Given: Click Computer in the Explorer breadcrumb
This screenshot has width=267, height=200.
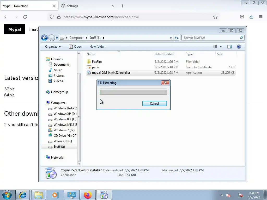Looking at the screenshot, I should pyautogui.click(x=76, y=38).
